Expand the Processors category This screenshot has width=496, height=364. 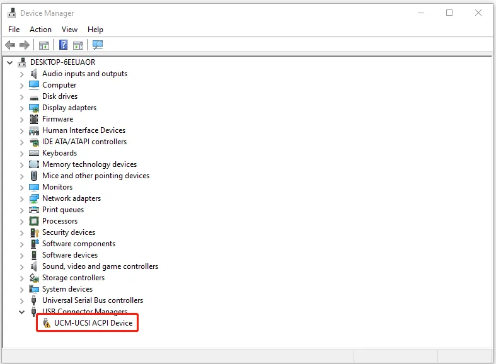(21, 222)
